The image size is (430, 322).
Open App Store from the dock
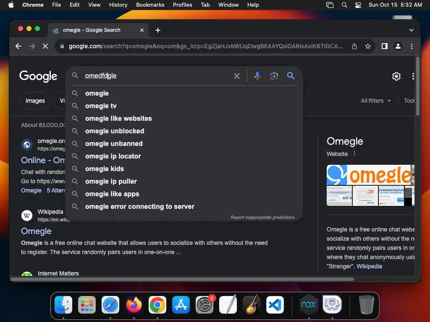181,305
